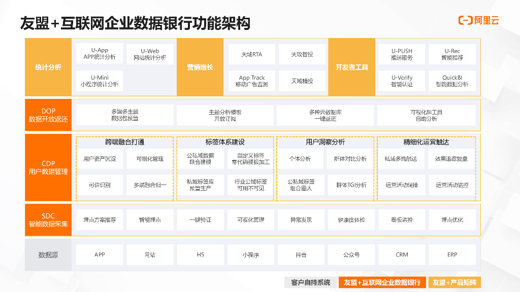Click the 开发者工具 category block
The height and width of the screenshot is (292, 520).
352,67
